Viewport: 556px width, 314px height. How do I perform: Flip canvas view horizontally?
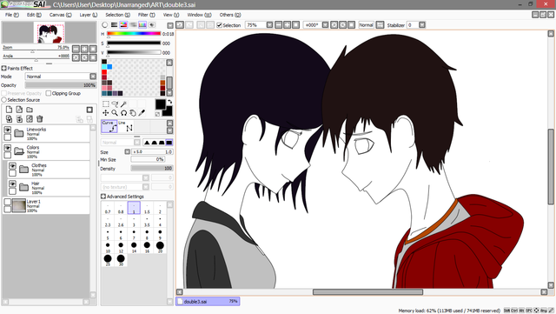pyautogui.click(x=380, y=25)
